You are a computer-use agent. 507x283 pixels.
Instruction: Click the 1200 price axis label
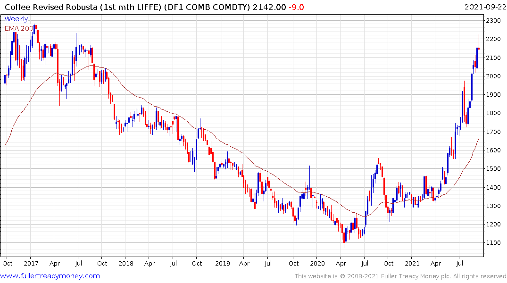(x=493, y=225)
